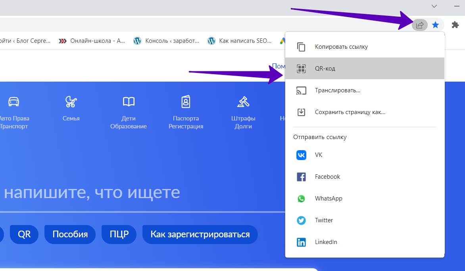Image resolution: width=465 pixels, height=271 pixels.
Task: Click the QR quick search button
Action: click(24, 234)
